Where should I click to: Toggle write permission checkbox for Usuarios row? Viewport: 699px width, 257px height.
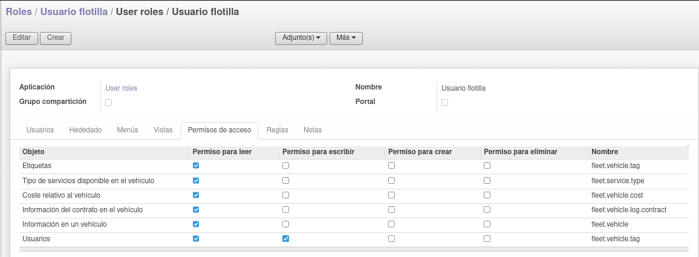286,239
